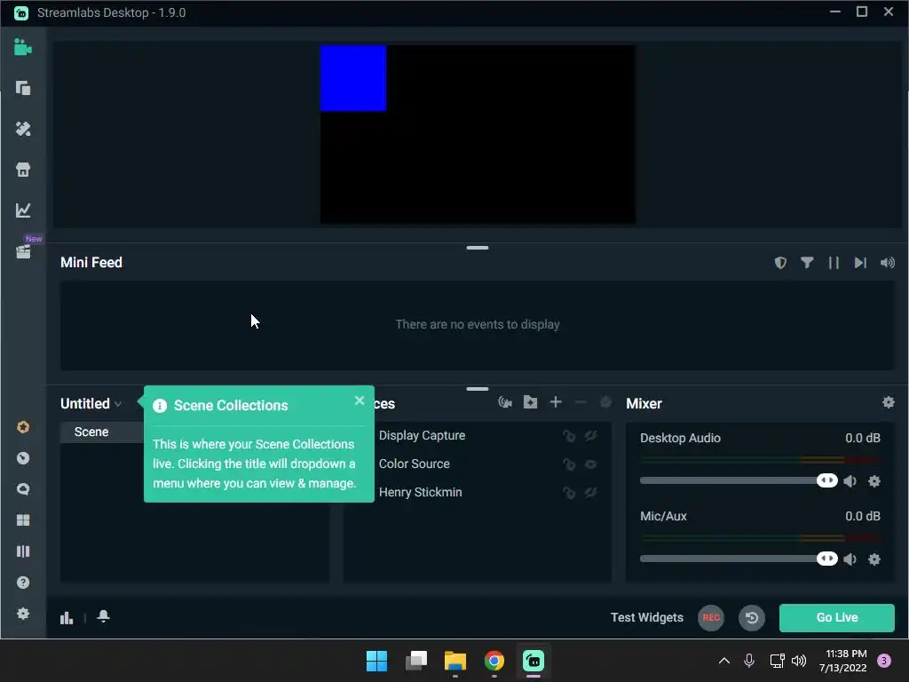Mute Desktop Audio speaker icon
909x682 pixels.
[x=850, y=481]
